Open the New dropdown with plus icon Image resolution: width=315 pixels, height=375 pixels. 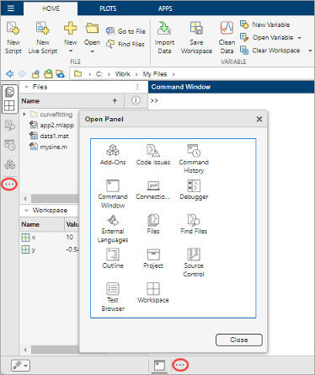coord(70,38)
